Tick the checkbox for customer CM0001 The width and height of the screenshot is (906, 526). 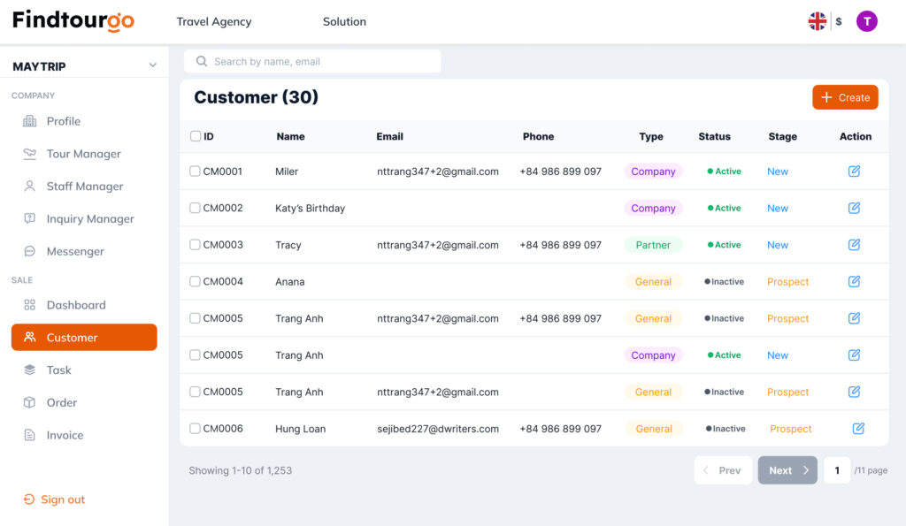point(196,172)
